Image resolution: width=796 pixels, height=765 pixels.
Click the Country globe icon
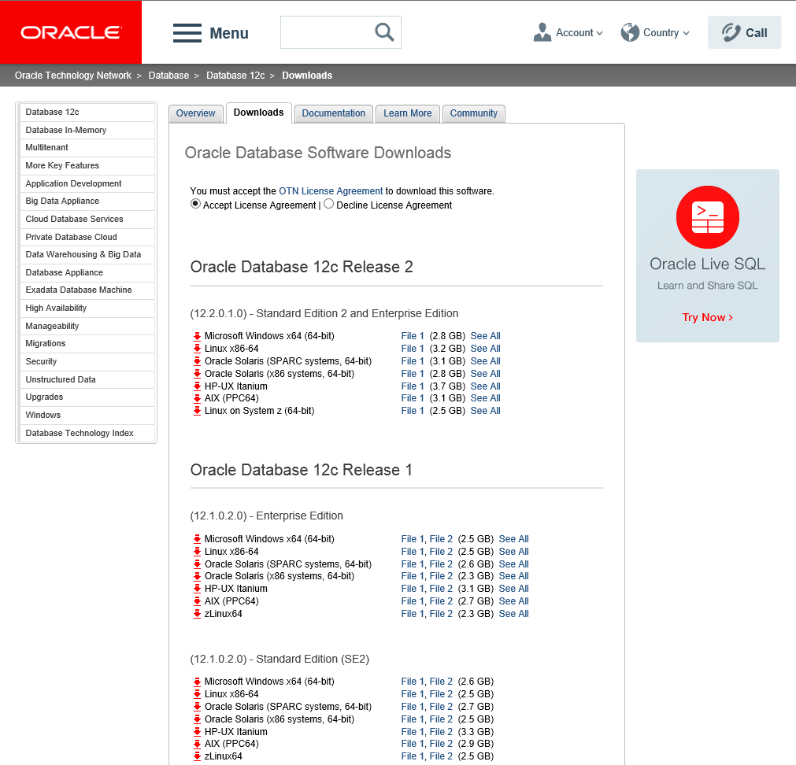point(630,32)
